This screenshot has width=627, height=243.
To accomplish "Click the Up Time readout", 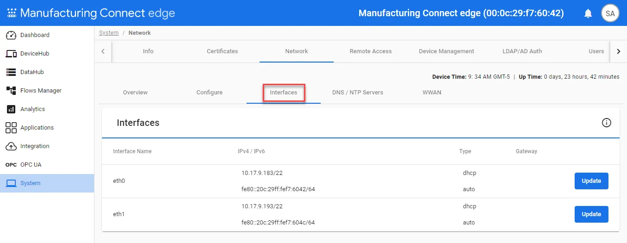I will tap(569, 77).
